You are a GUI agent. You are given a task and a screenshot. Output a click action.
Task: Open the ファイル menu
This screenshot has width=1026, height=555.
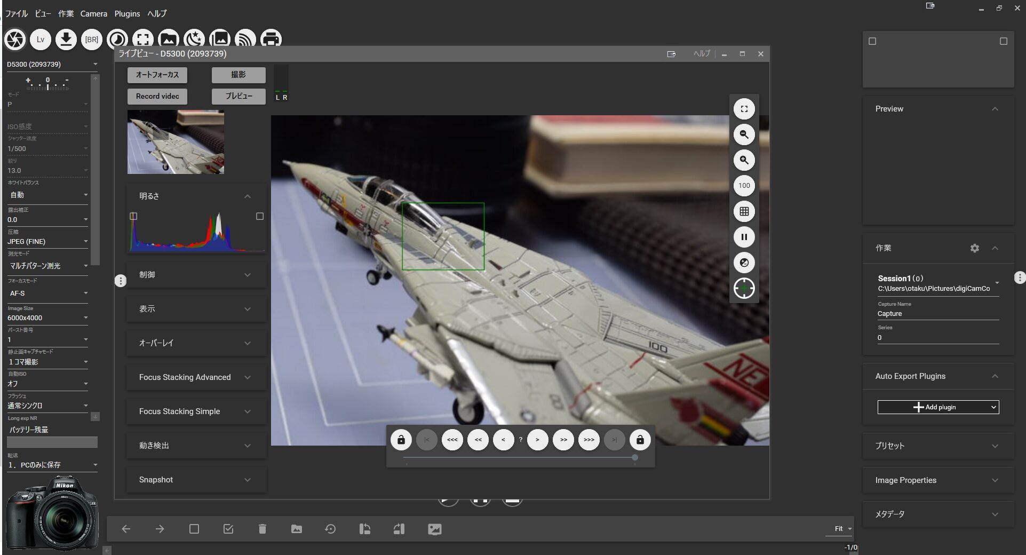pyautogui.click(x=16, y=13)
